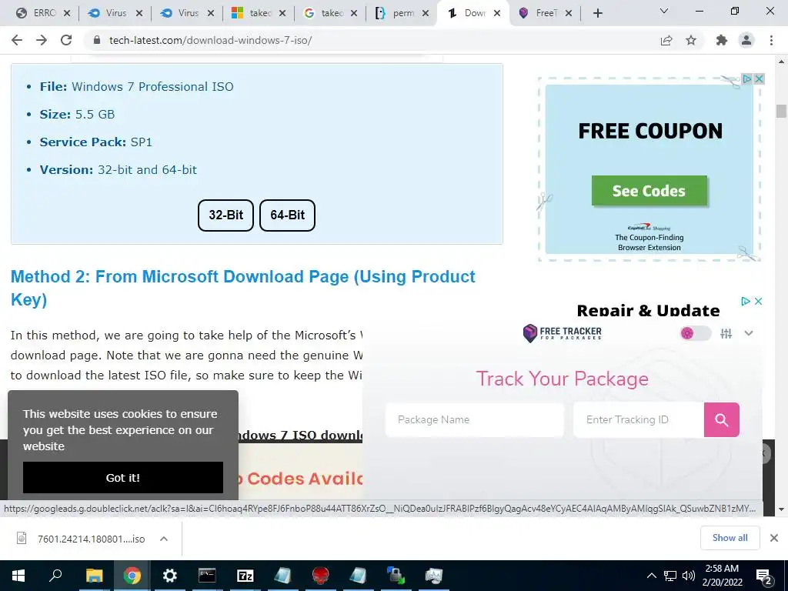Switch to the Microsoft takeo tab
Image resolution: width=788 pixels, height=591 pixels.
[x=259, y=13]
